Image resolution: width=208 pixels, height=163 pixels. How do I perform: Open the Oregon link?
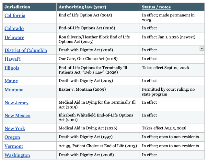click(12, 137)
